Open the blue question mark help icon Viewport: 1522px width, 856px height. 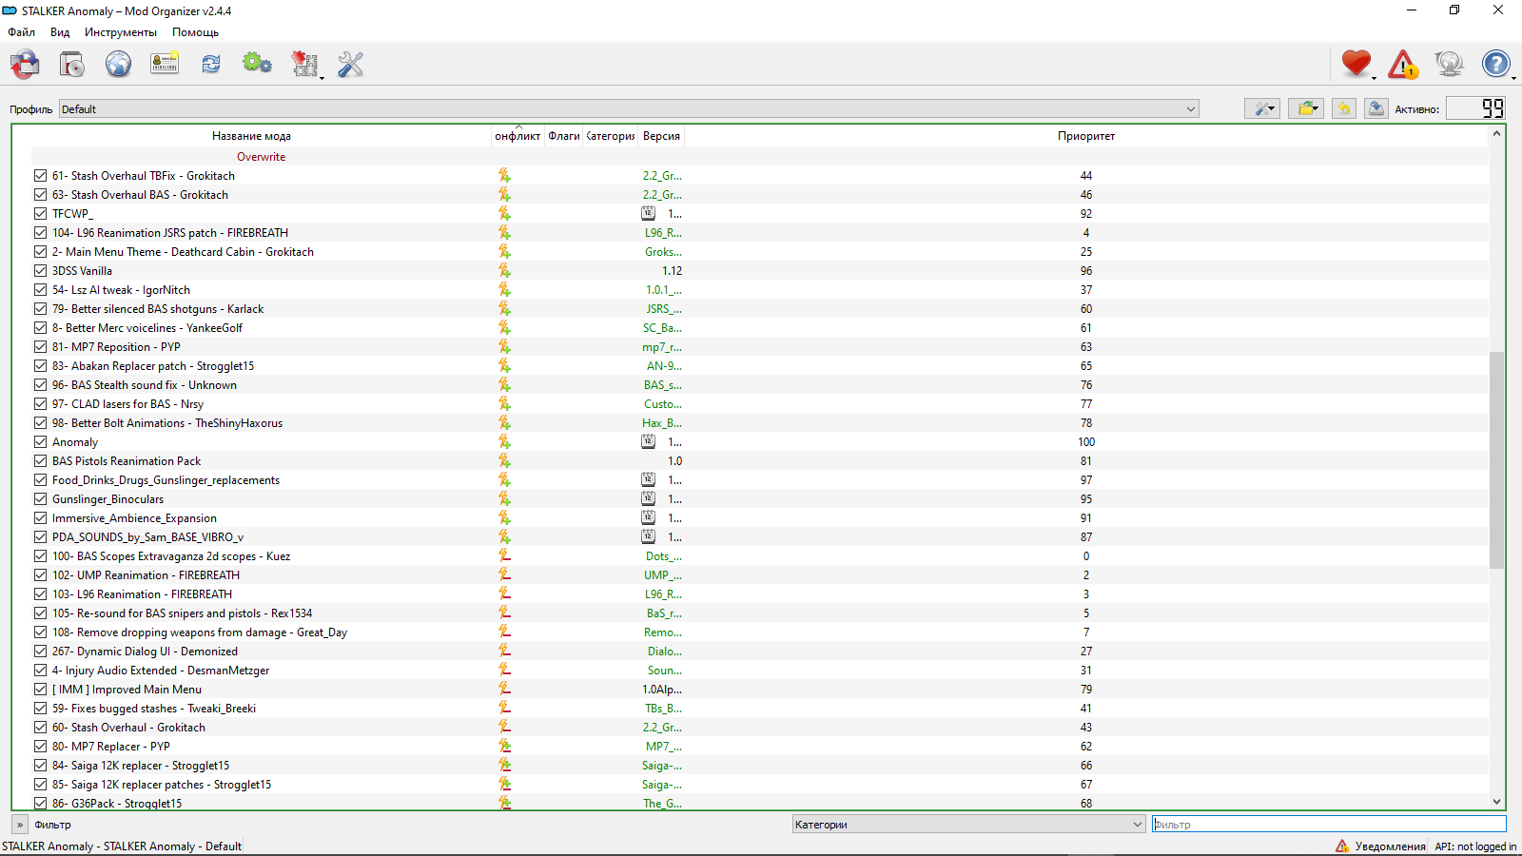[1496, 65]
